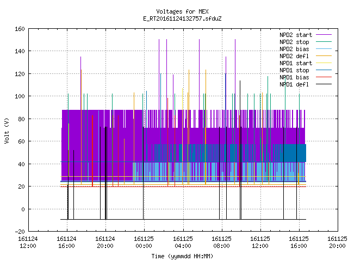Click the 161125 00:00 x-axis tick label

tap(144, 243)
